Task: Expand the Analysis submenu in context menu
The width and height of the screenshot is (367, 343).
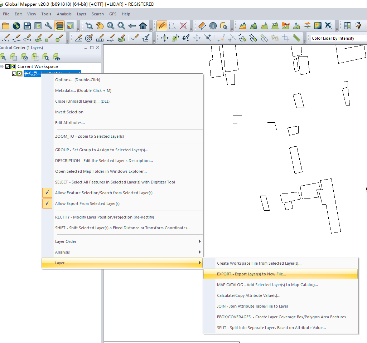Action: click(x=122, y=252)
